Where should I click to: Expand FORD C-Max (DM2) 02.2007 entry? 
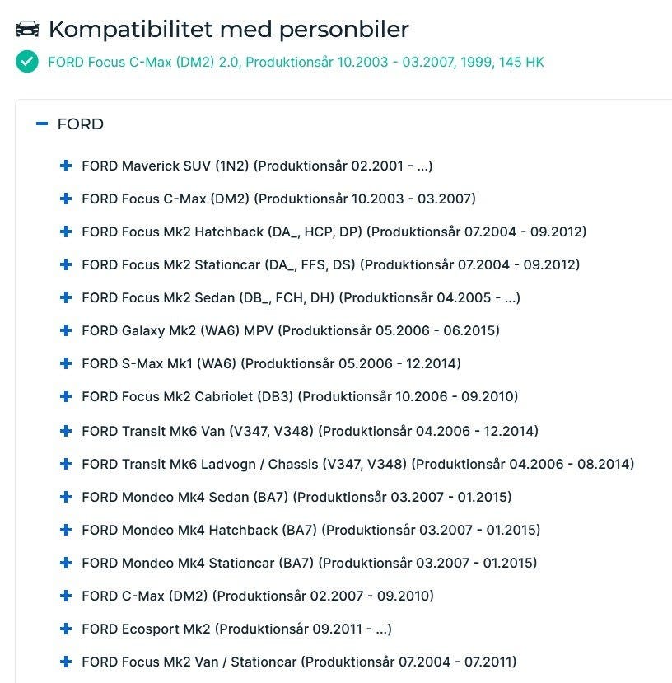(67, 596)
